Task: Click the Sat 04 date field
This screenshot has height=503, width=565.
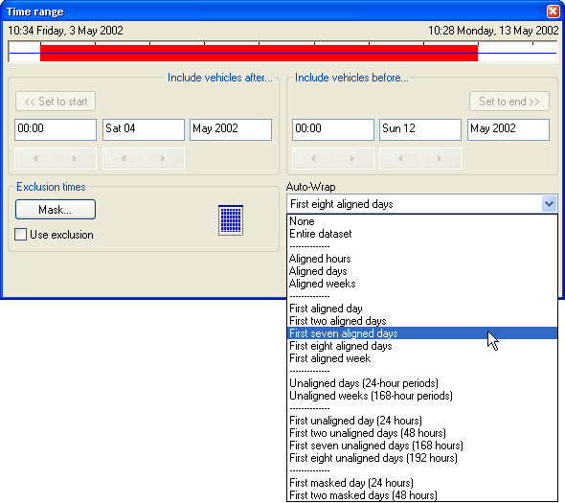Action: click(x=144, y=129)
